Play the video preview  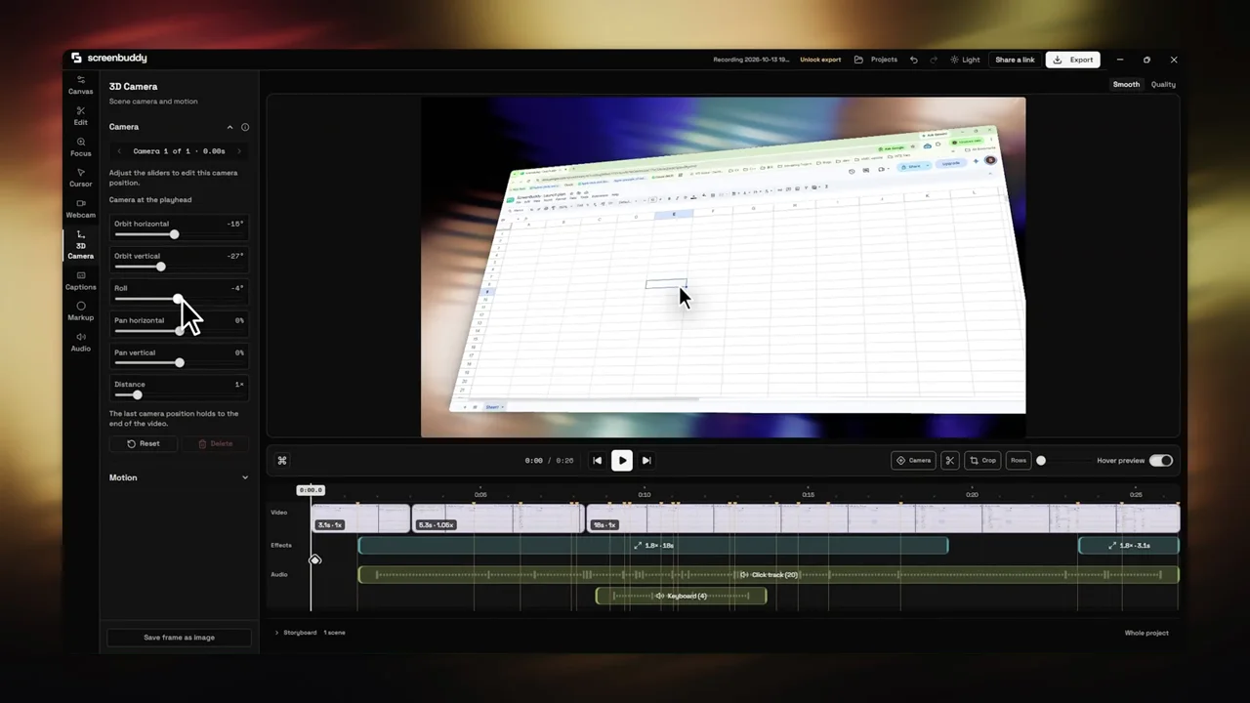(621, 461)
